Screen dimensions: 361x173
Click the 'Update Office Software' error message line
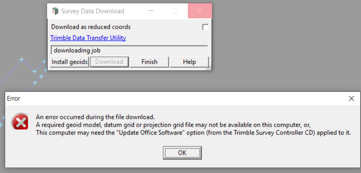coord(193,132)
